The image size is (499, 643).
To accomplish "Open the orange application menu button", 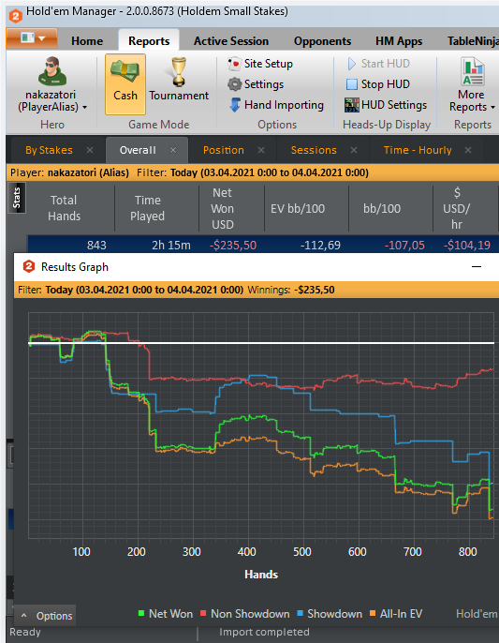I will coord(32,38).
